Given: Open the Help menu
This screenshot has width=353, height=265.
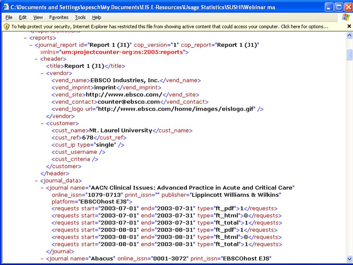Looking at the screenshot, I should (97, 17).
